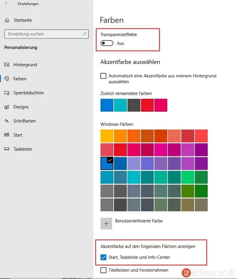
Task: Click the Taskleiste icon in sidebar
Action: pos(7,149)
